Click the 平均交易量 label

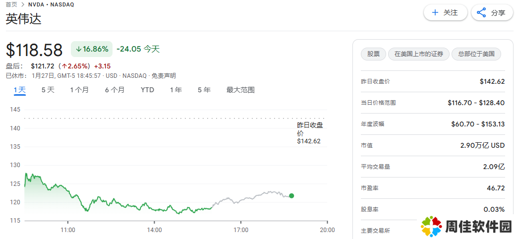(375, 167)
